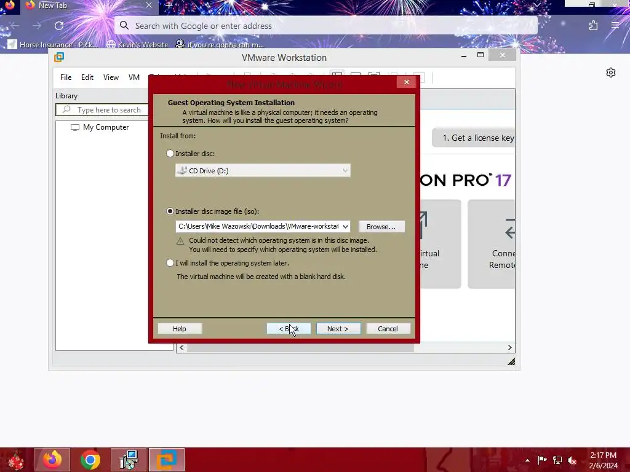Open the installer program taskbar icon

(x=129, y=460)
